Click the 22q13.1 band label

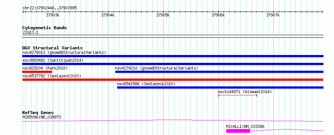pos(30,32)
